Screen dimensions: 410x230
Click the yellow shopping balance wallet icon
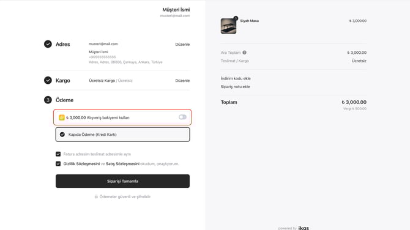[x=62, y=117]
